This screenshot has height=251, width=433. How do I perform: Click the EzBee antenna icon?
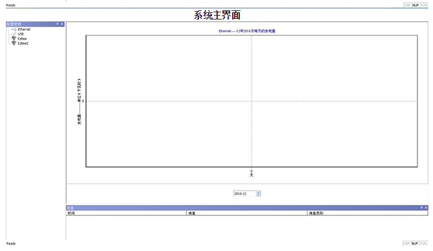(14, 38)
